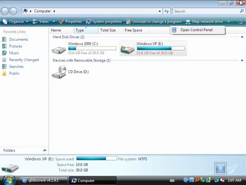Viewport: 246px width, 185px height.
Task: Click the network connection tray icon
Action: coord(217,180)
